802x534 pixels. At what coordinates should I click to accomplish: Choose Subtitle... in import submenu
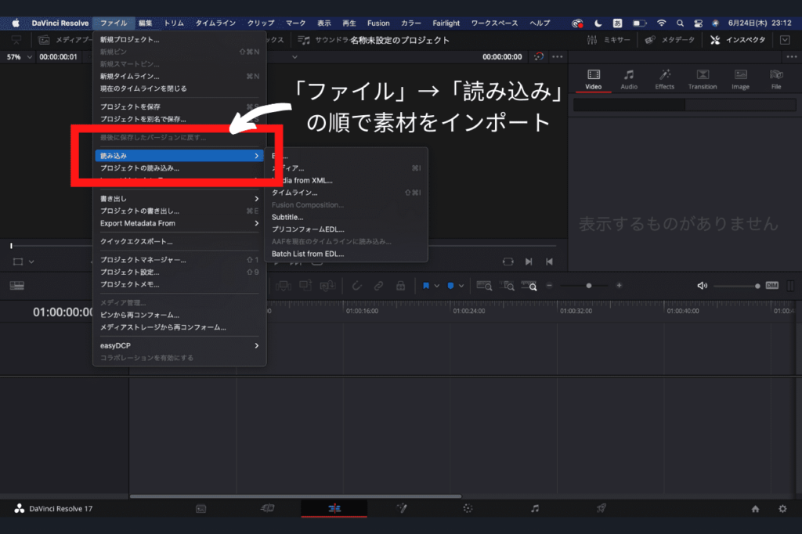[345, 217]
